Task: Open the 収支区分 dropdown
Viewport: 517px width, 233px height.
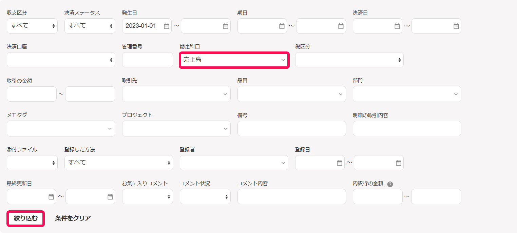Action: 32,26
